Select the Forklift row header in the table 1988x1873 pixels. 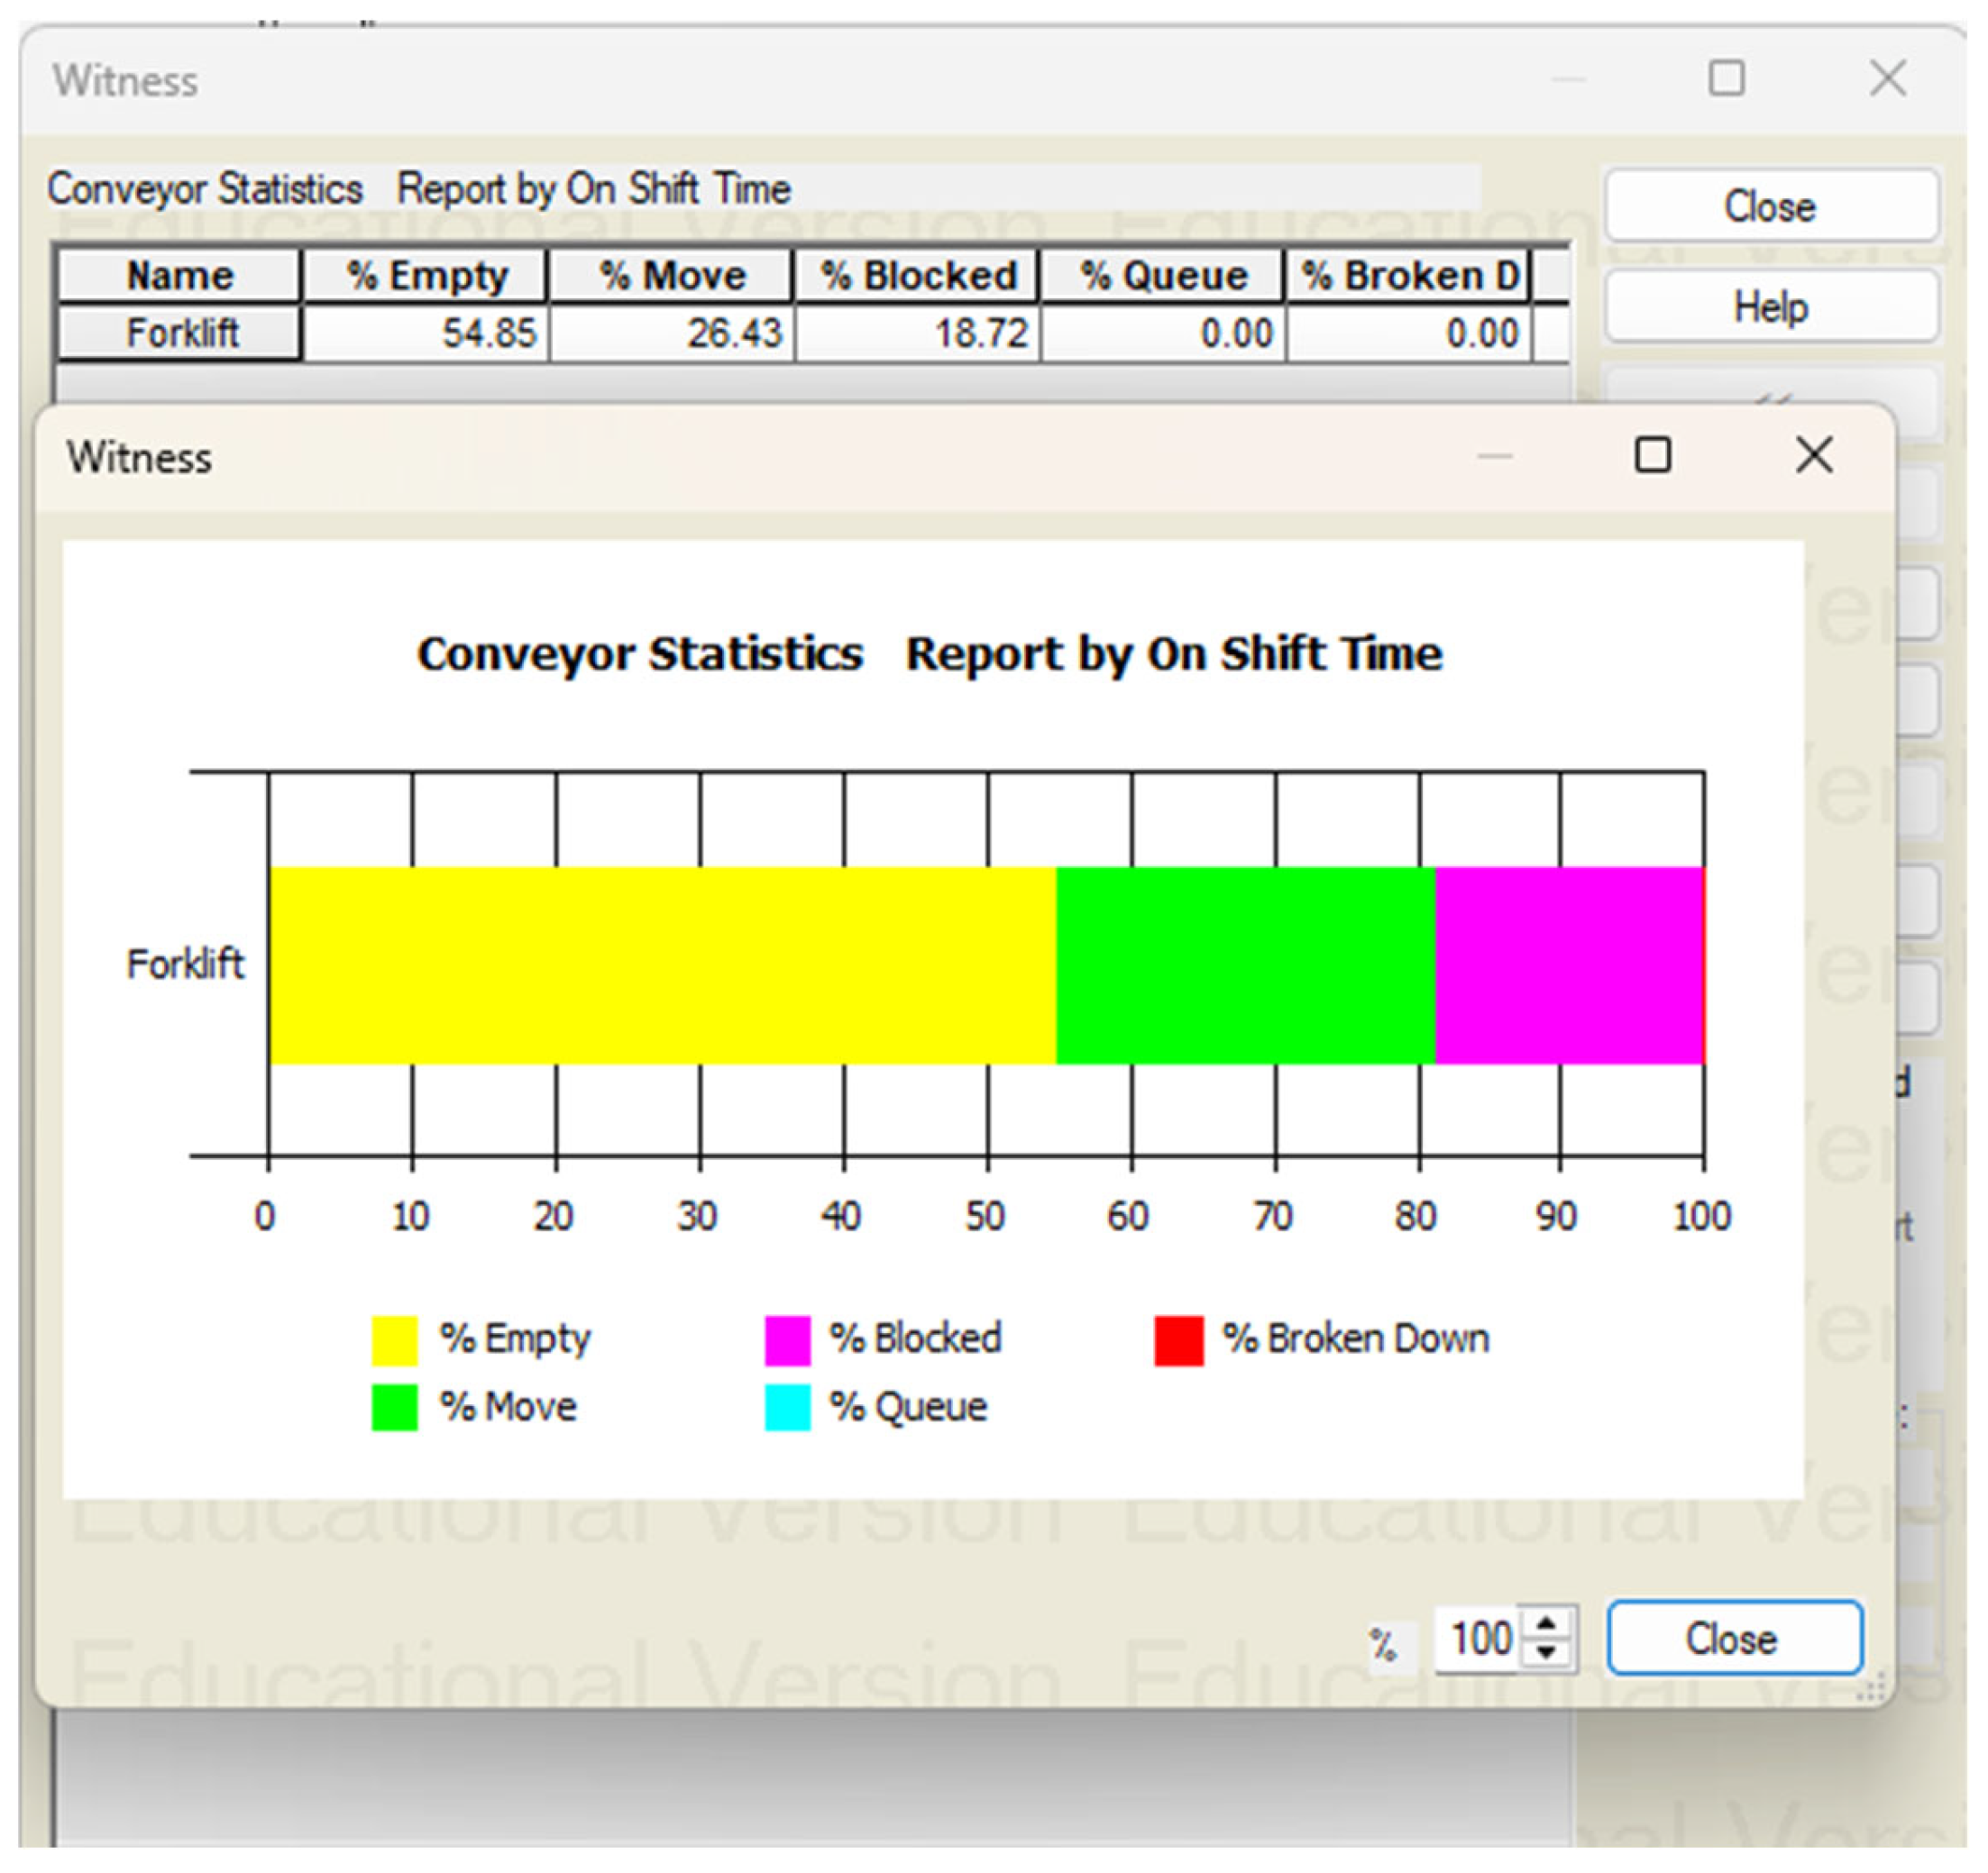point(180,333)
